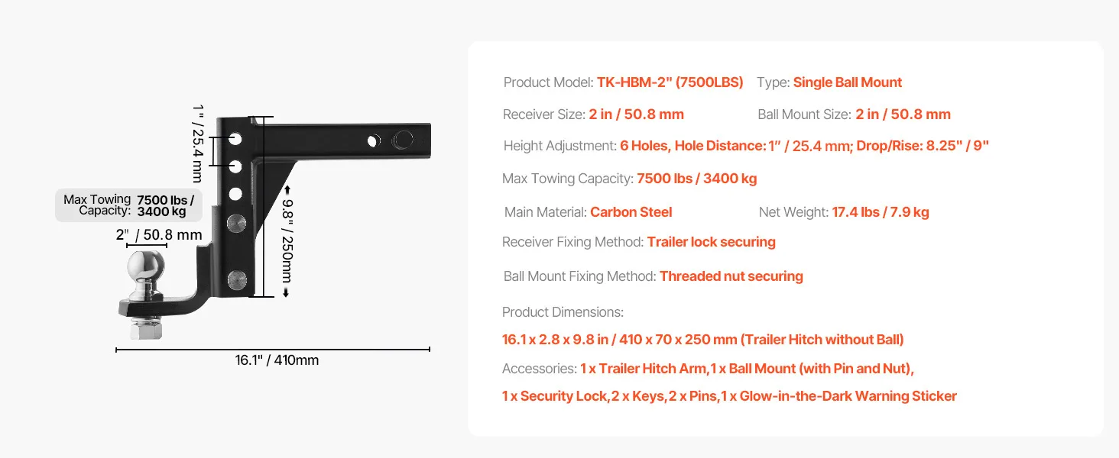This screenshot has height=458, width=1119.
Task: Click the 2" / 50.8 mm ball width label
Action: (158, 235)
